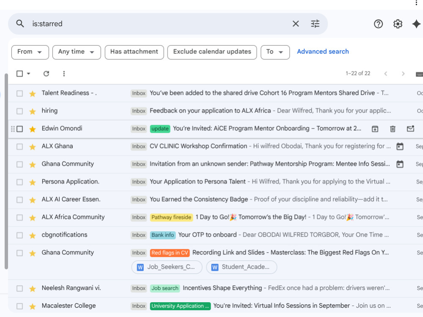Open the Support help icon

click(378, 24)
